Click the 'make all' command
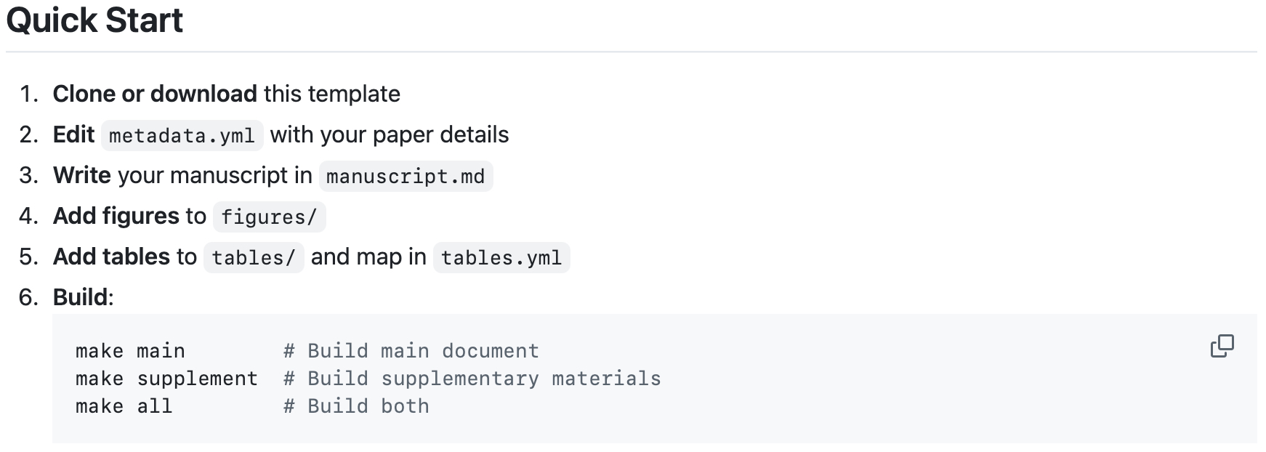Viewport: 1266px width, 452px height. click(124, 406)
